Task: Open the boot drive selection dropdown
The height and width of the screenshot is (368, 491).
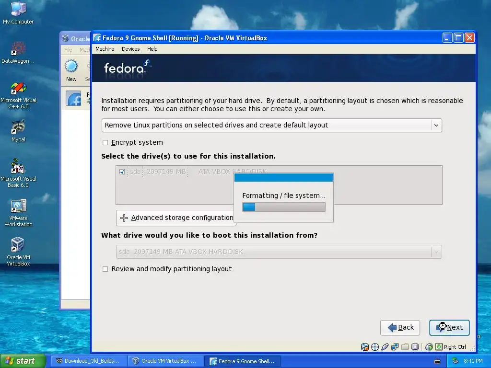Action: coord(279,252)
